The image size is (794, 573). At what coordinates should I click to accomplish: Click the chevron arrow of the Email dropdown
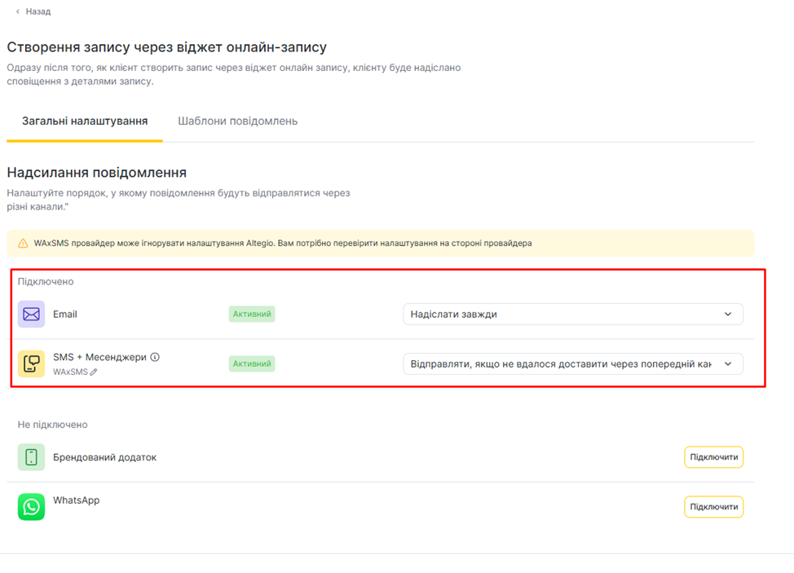[728, 314]
